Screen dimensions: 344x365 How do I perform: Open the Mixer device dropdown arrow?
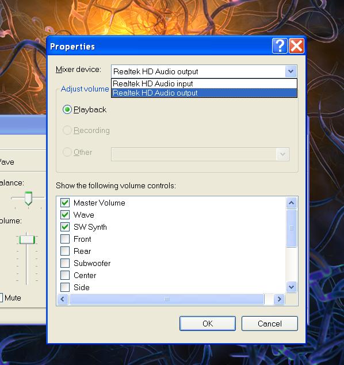[x=291, y=71]
